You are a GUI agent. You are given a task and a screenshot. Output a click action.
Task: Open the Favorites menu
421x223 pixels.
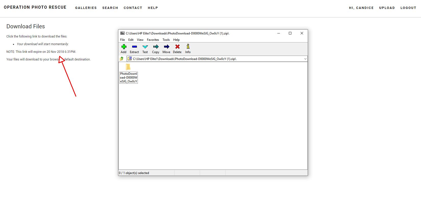coord(153,40)
